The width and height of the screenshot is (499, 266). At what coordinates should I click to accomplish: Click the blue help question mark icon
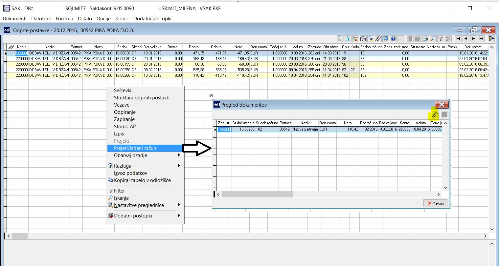(393, 39)
